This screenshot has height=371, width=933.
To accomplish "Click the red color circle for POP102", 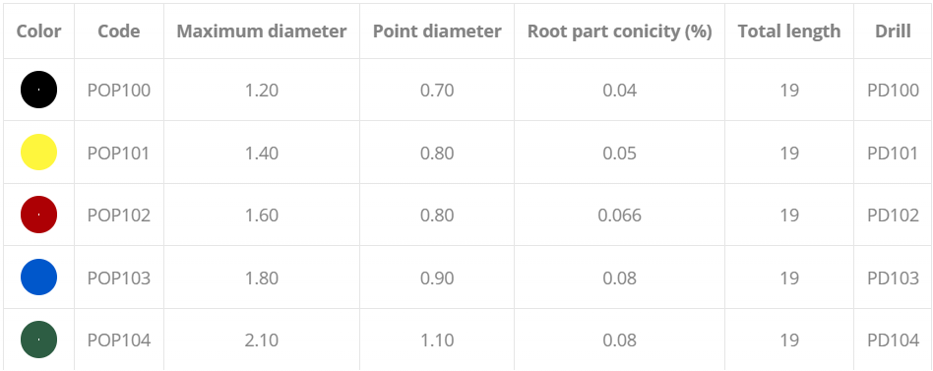I will tap(38, 215).
